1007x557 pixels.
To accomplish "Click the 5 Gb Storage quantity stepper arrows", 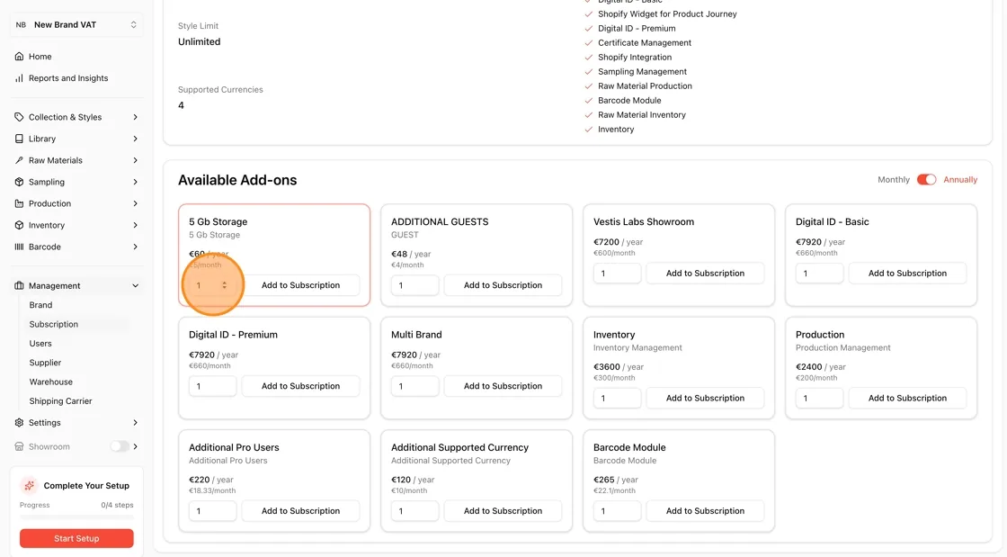I will pos(224,285).
